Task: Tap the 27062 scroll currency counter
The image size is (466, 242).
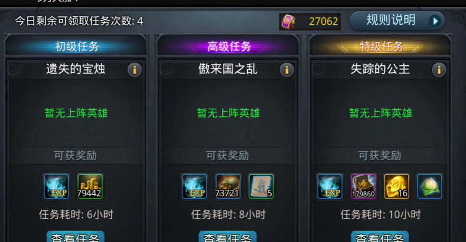Action: point(310,22)
